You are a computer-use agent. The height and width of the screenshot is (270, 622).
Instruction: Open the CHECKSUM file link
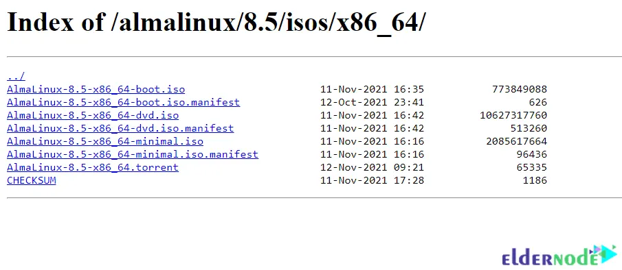[x=32, y=181]
